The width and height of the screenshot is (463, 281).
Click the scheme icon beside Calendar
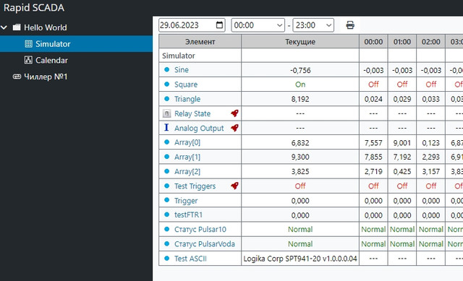pyautogui.click(x=28, y=60)
